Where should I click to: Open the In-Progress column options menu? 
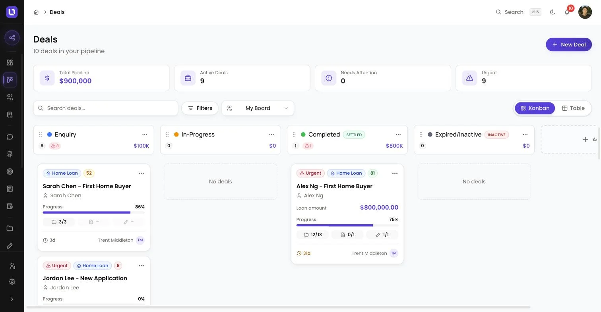[271, 135]
